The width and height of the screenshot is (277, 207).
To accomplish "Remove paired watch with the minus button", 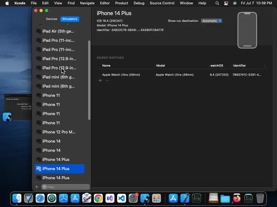I will tap(107, 80).
